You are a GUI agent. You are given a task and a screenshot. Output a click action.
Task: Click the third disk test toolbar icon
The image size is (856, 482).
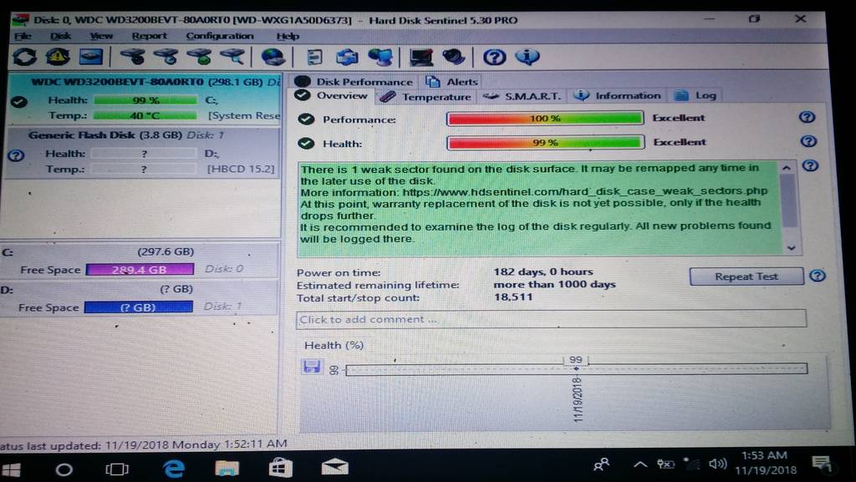click(200, 56)
